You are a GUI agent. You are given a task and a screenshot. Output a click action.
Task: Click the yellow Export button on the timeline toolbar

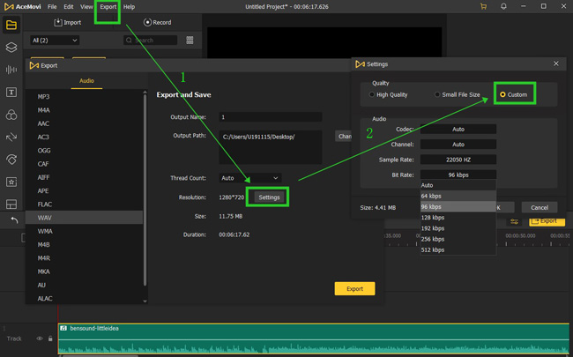coord(547,221)
